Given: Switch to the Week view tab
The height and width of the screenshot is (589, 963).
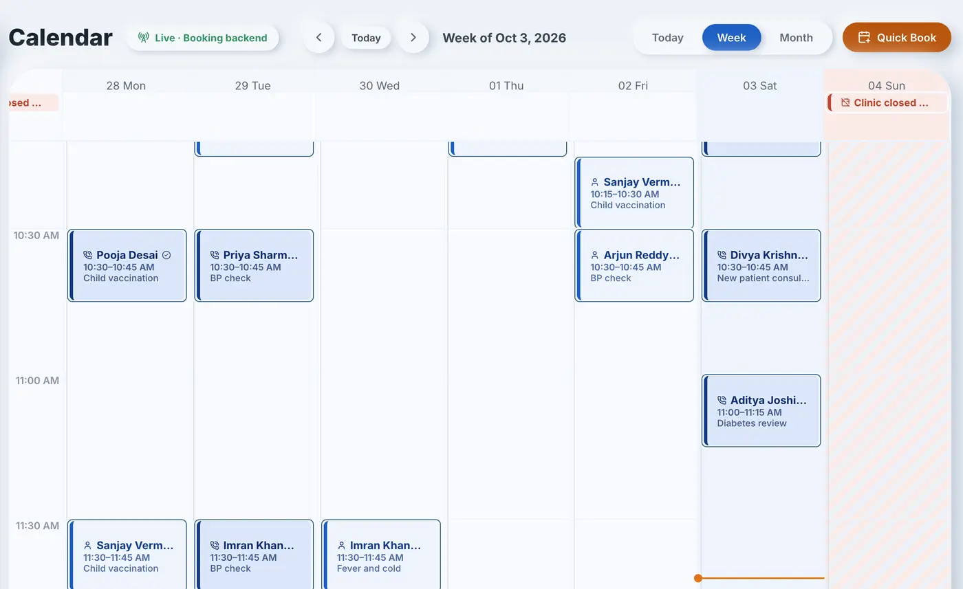Looking at the screenshot, I should 731,38.
